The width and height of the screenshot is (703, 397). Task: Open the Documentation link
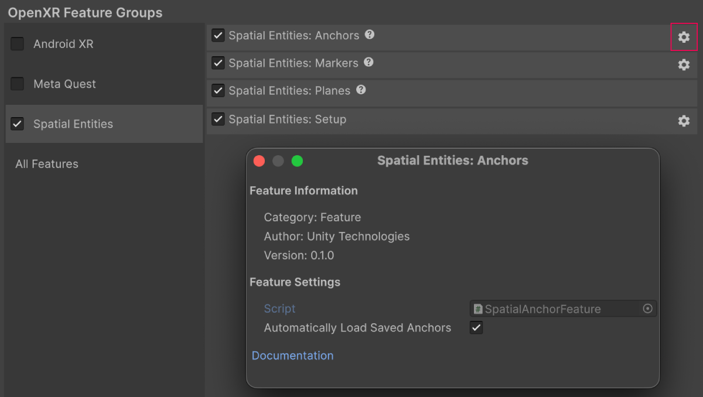pos(292,355)
